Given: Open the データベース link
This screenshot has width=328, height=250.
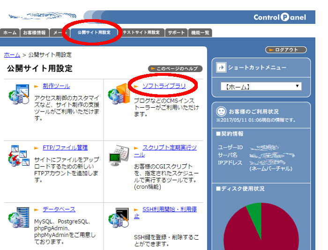Looking at the screenshot, I should pyautogui.click(x=59, y=209).
